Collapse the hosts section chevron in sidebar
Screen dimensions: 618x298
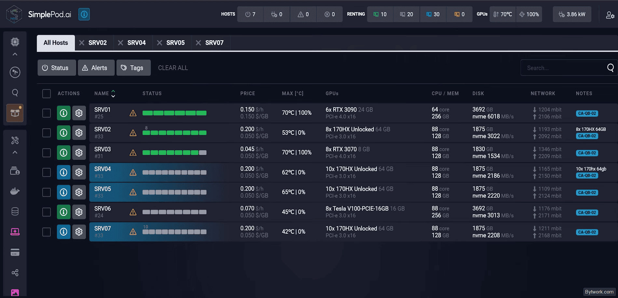point(15,54)
